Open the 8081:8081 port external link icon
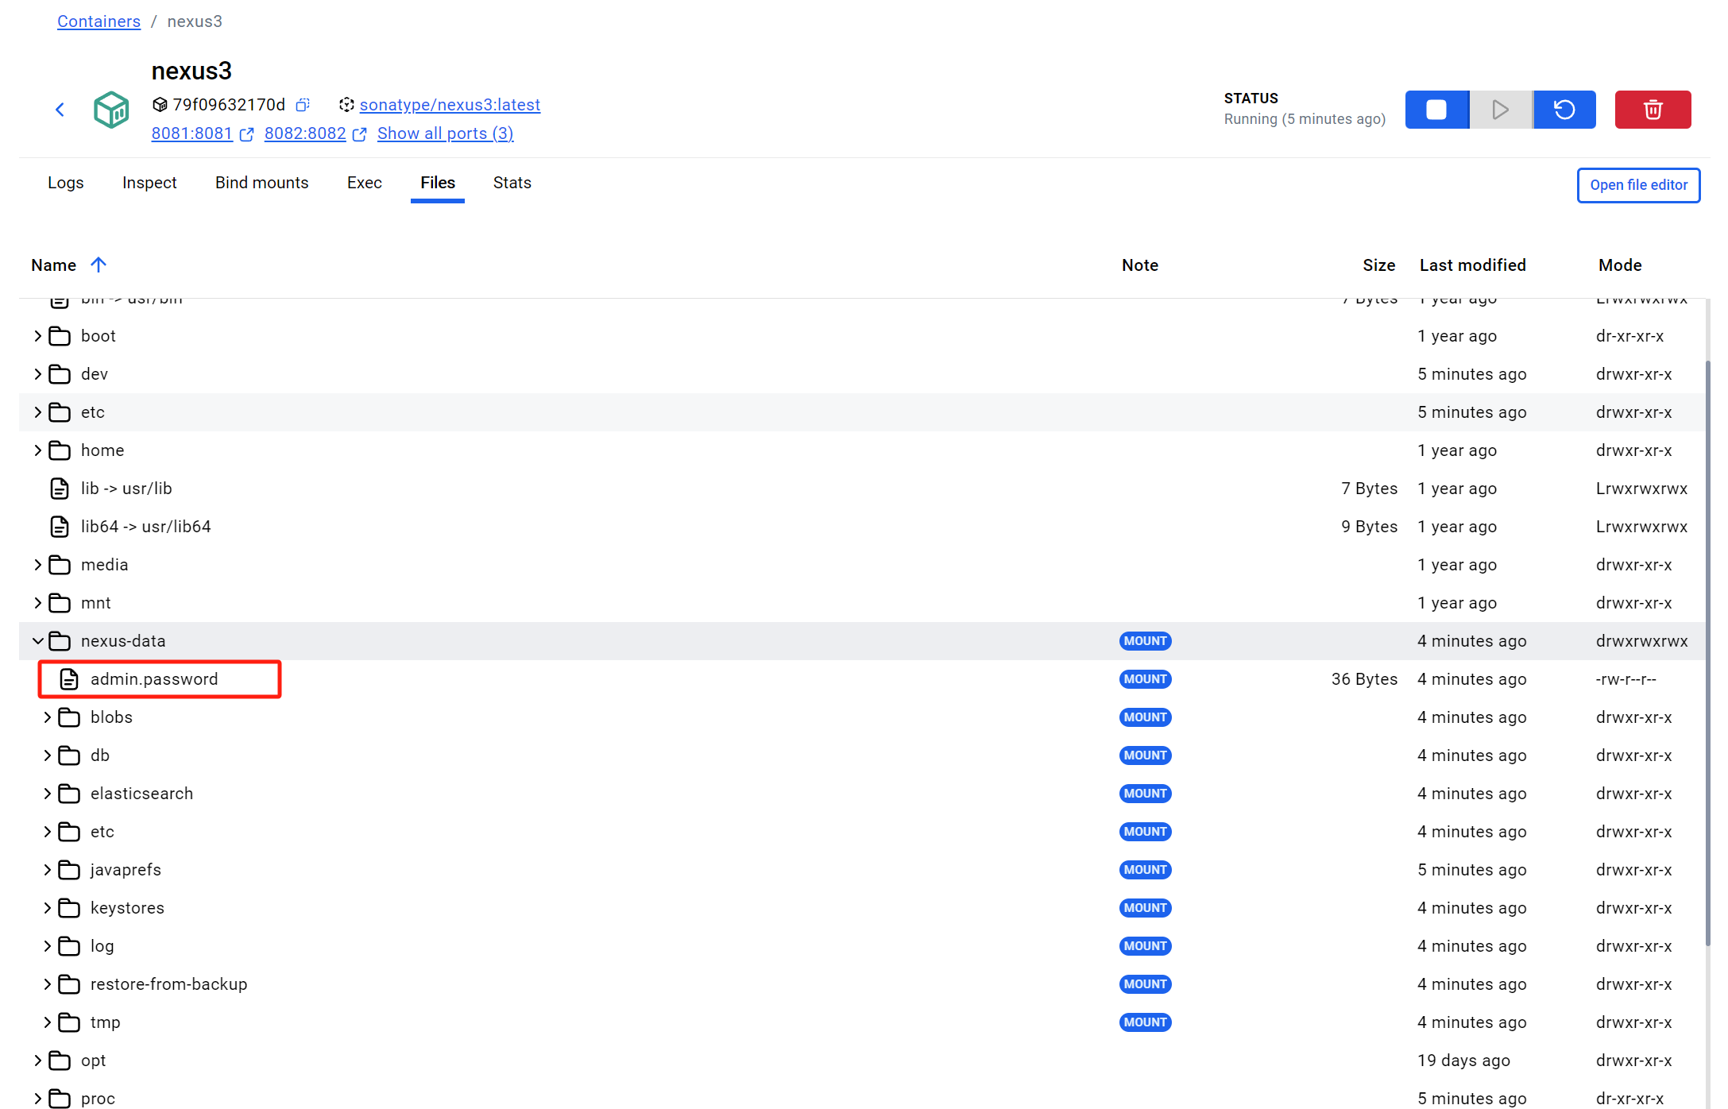This screenshot has height=1109, width=1728. 247,134
